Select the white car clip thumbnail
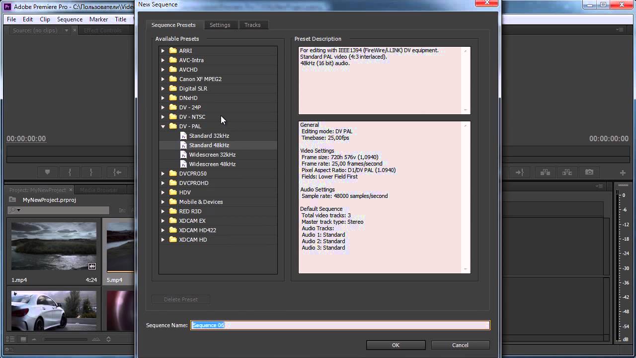636x358 pixels. (x=54, y=311)
